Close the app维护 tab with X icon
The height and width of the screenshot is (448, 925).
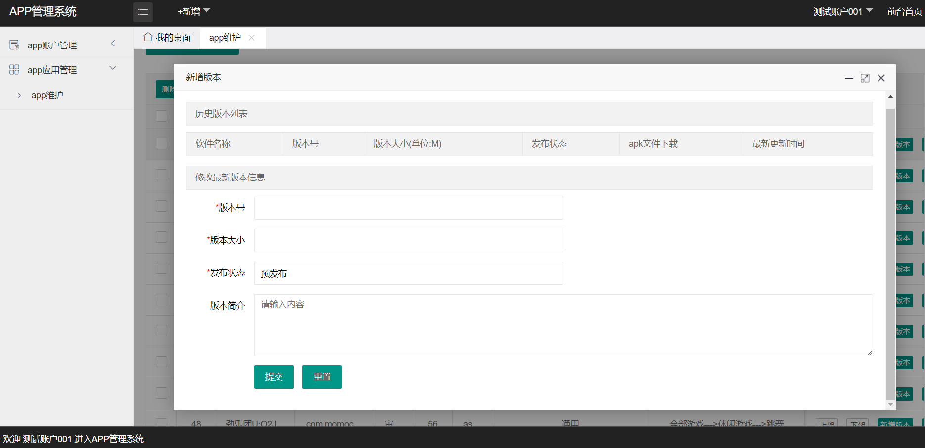252,38
